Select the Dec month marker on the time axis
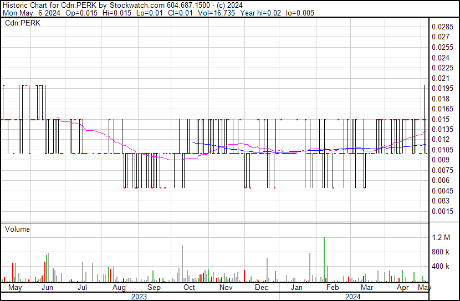This screenshot has width=460, height=301. (x=261, y=288)
